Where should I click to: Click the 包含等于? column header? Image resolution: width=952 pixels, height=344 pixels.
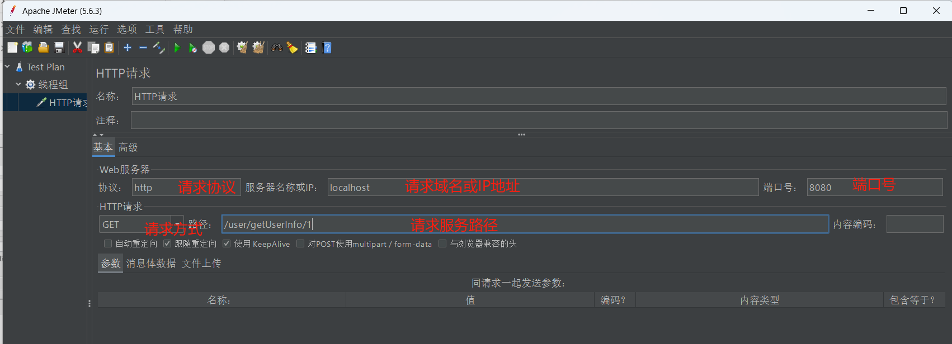click(x=914, y=300)
